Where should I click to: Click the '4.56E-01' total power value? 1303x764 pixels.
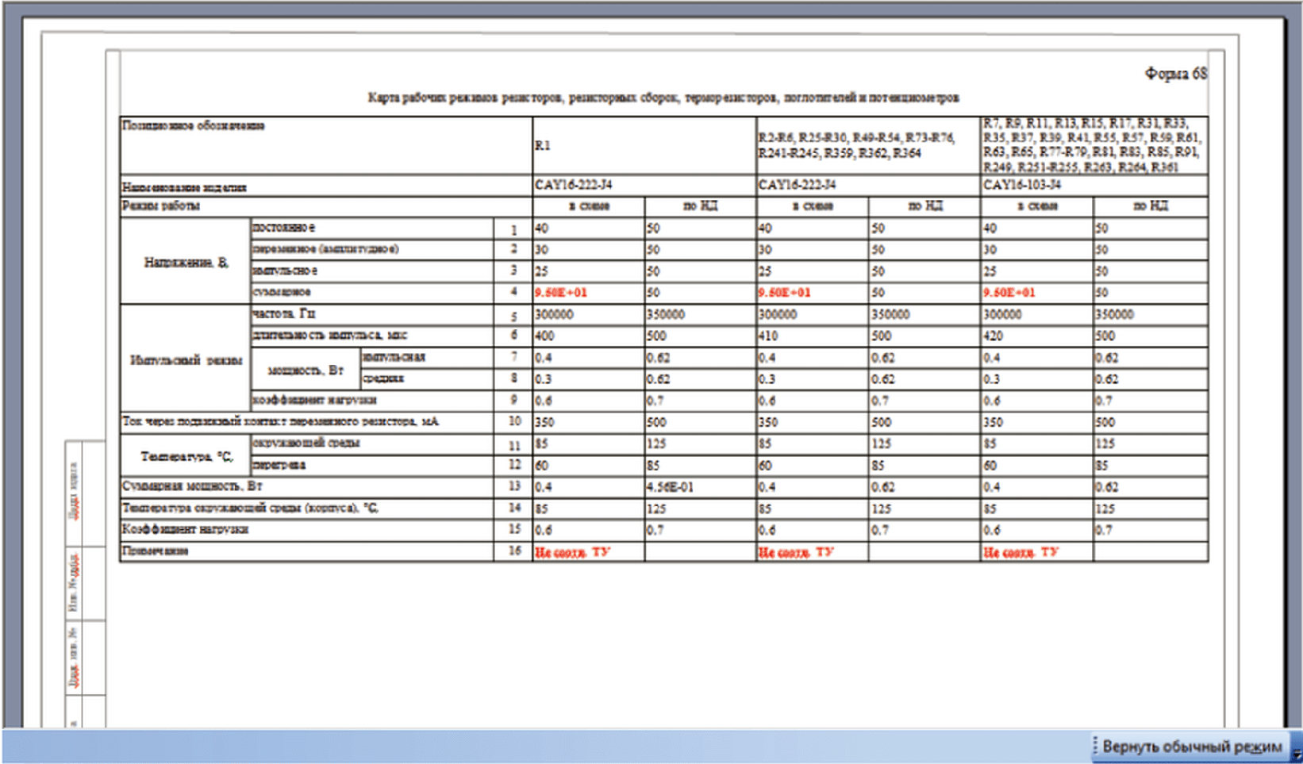pos(671,487)
